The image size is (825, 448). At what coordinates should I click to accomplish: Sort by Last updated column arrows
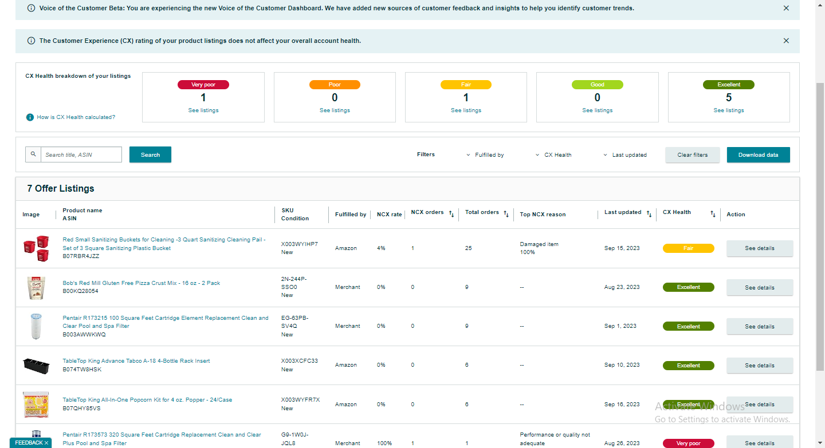tap(649, 214)
